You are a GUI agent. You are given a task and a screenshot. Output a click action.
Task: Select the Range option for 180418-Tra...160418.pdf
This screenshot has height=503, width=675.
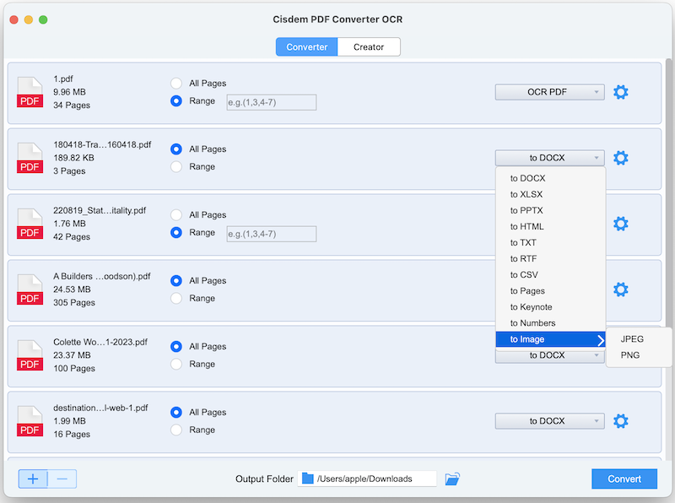pos(175,166)
